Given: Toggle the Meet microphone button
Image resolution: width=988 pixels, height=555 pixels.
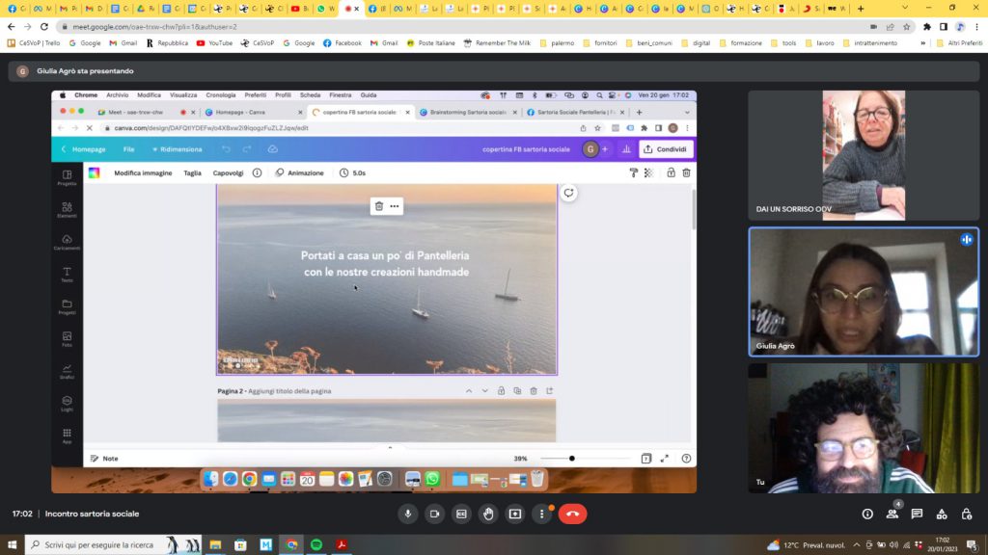Looking at the screenshot, I should [x=408, y=515].
